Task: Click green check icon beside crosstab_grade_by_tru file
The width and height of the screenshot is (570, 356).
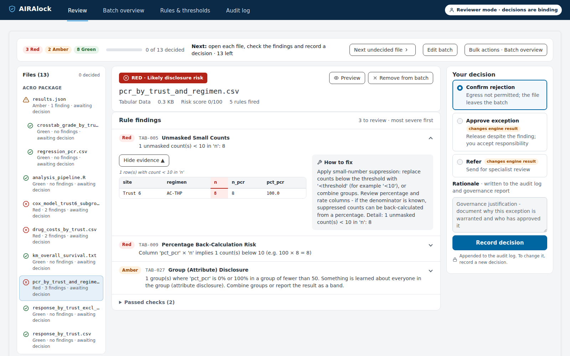Action: point(31,126)
